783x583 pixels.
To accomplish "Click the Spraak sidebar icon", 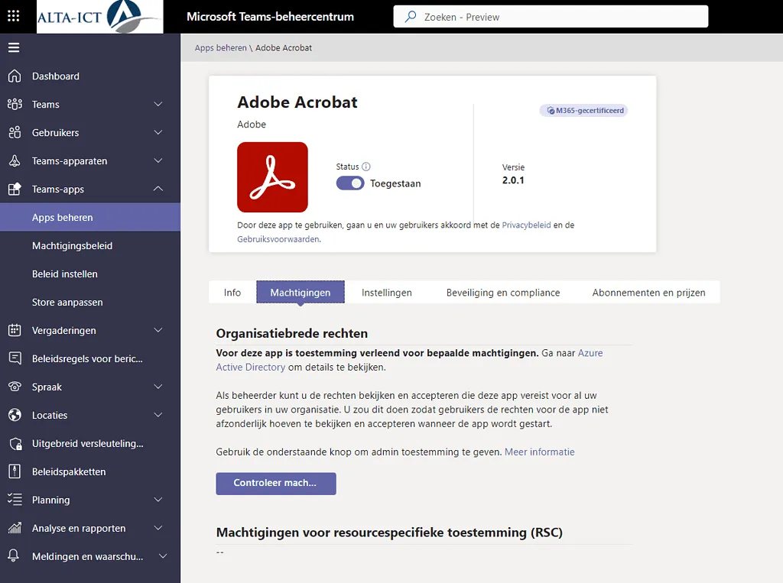I will click(15, 387).
